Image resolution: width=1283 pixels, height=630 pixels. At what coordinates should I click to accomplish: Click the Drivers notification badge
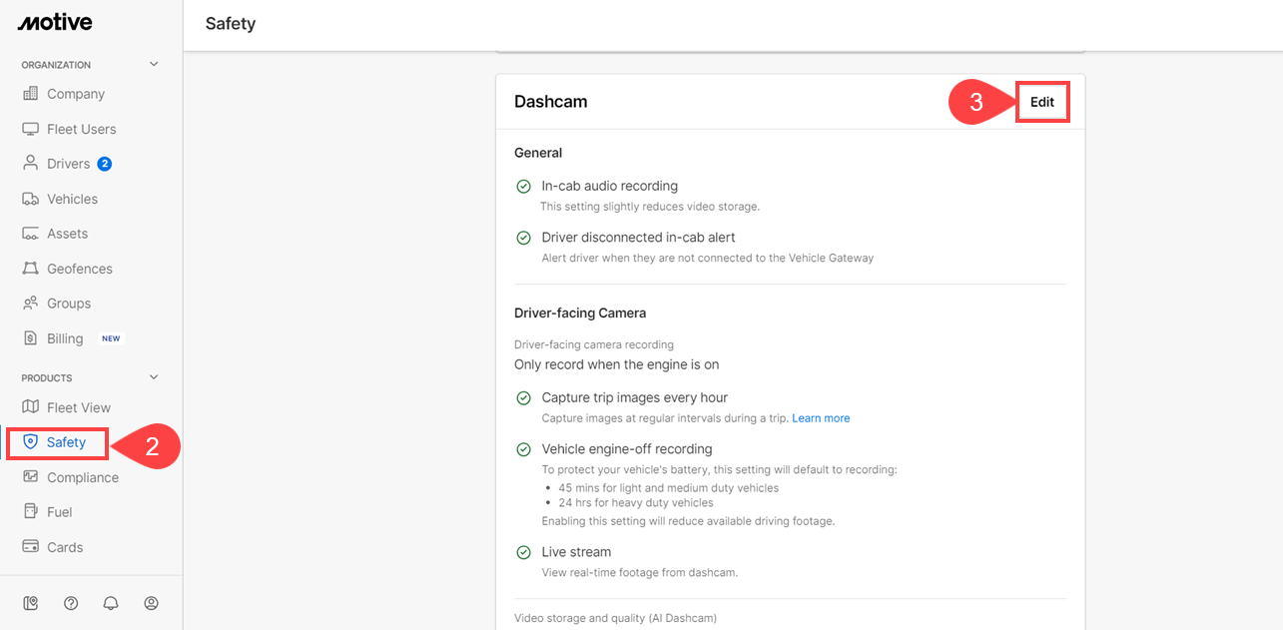pos(105,164)
